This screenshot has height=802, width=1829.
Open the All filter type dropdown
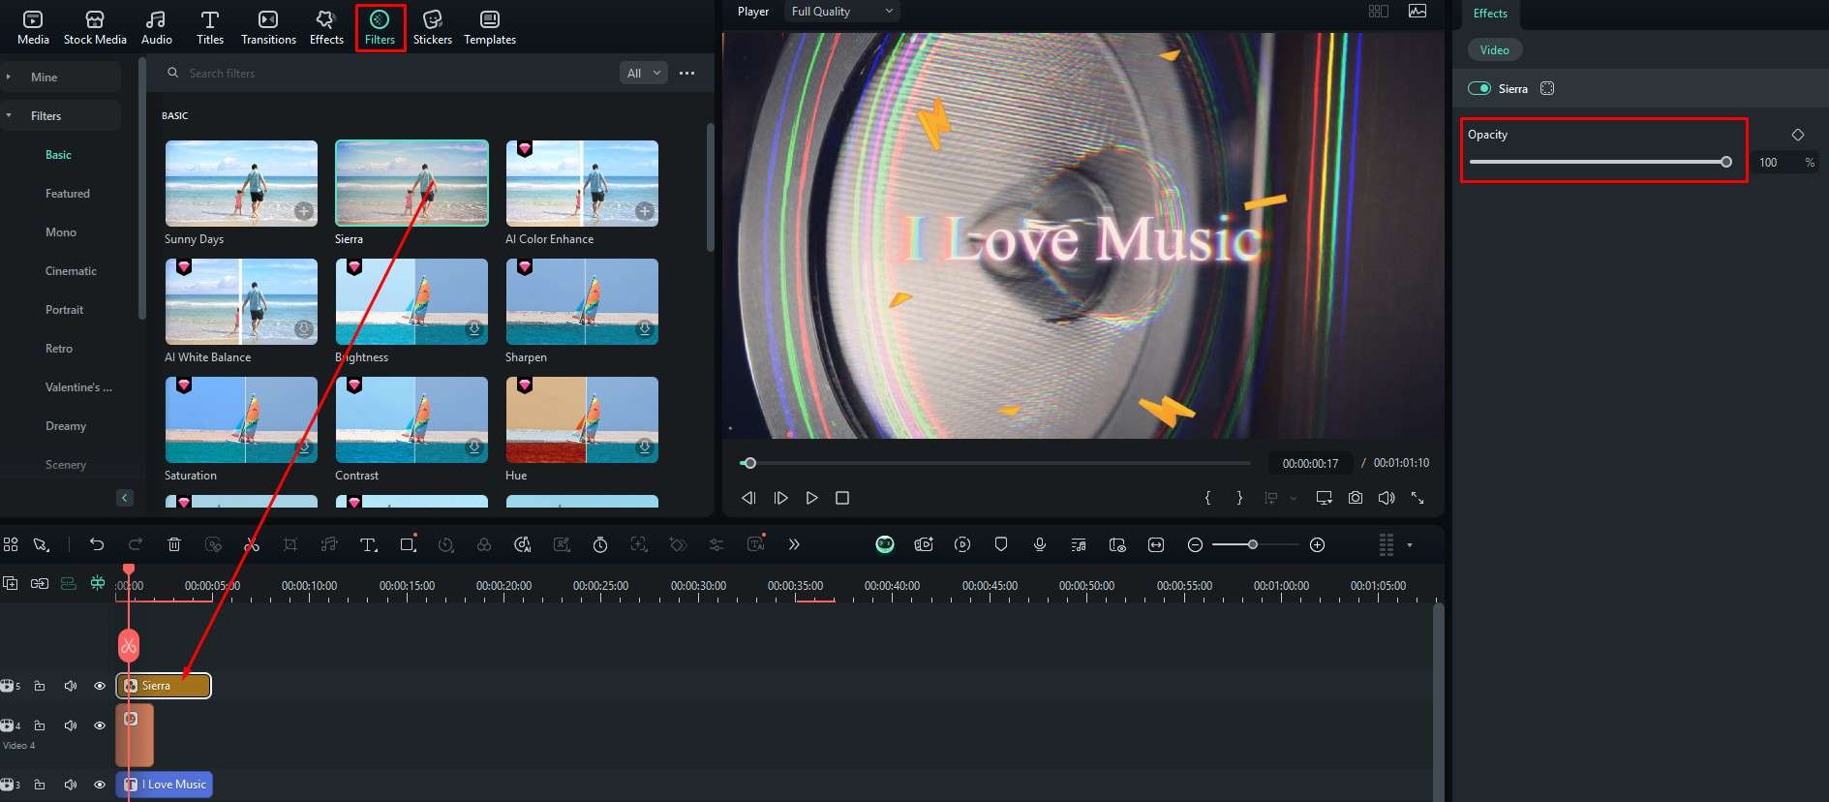click(x=643, y=73)
